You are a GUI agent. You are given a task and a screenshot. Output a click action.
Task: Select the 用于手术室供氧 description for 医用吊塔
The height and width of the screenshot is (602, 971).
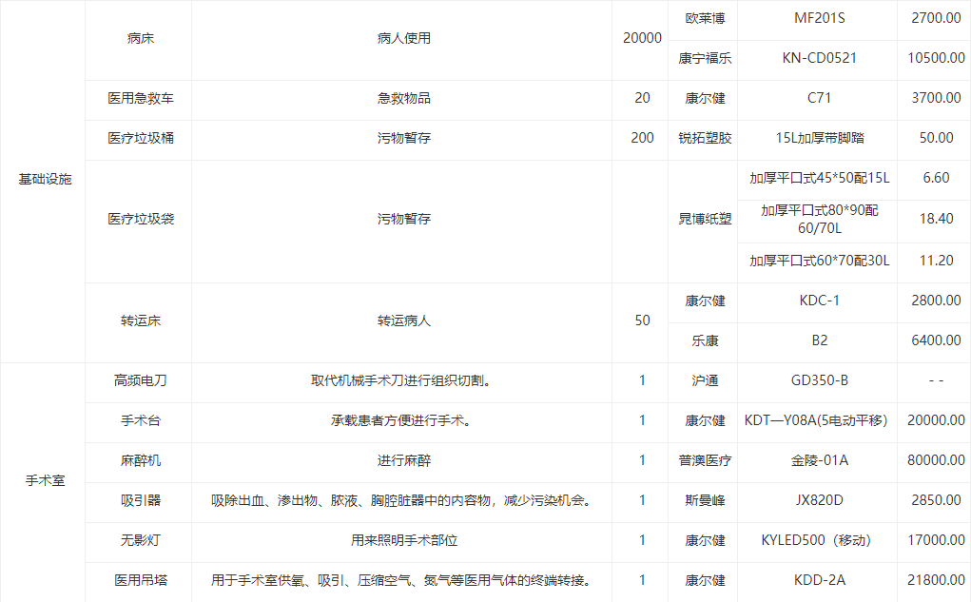click(x=401, y=580)
